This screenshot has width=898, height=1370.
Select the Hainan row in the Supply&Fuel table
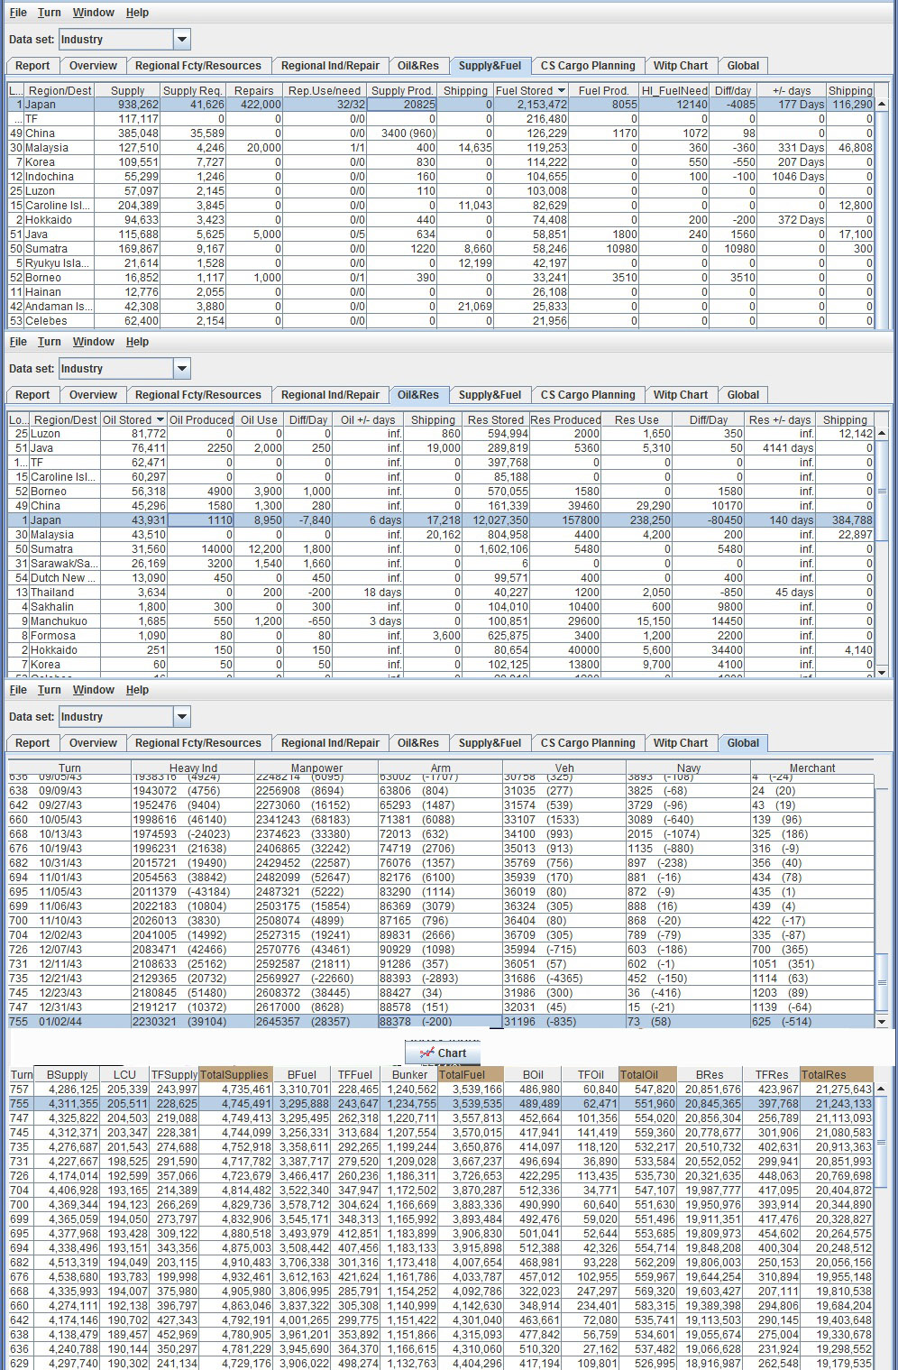[441, 292]
